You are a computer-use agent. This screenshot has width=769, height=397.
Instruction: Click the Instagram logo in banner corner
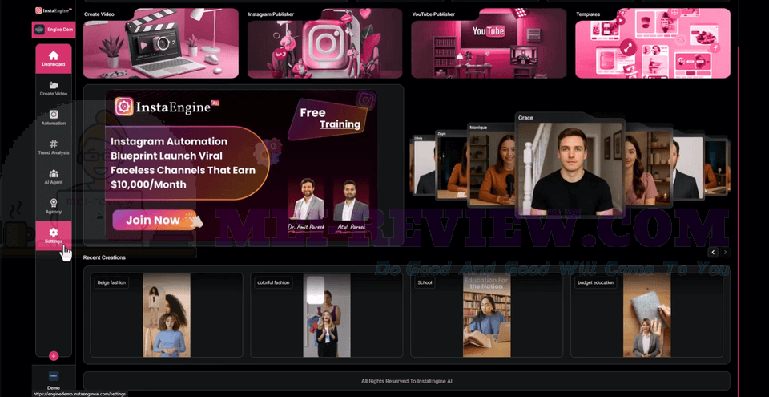pos(366,99)
